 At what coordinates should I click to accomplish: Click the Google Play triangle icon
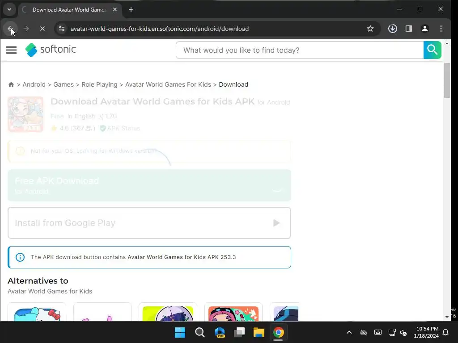[x=276, y=223]
